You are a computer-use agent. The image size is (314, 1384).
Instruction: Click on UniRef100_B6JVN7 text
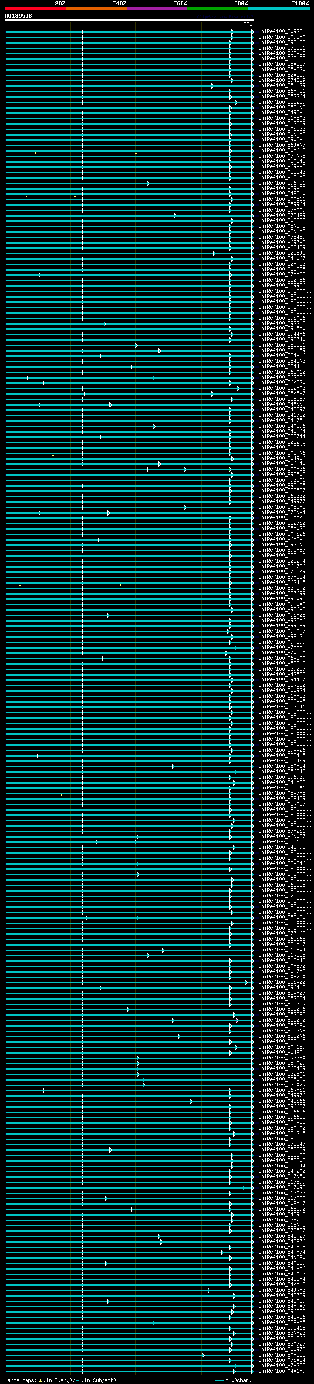tap(282, 145)
